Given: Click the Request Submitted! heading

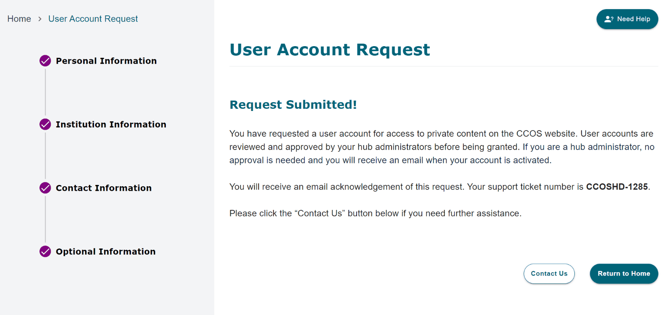Looking at the screenshot, I should pyautogui.click(x=293, y=104).
